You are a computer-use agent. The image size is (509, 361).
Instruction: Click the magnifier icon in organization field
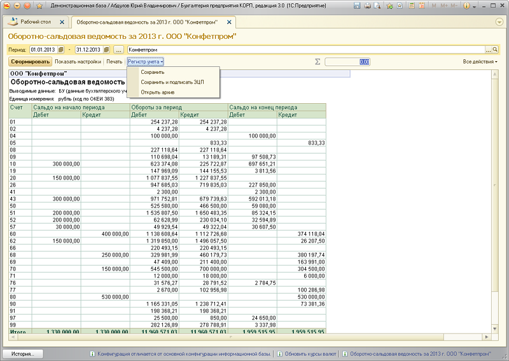click(495, 49)
